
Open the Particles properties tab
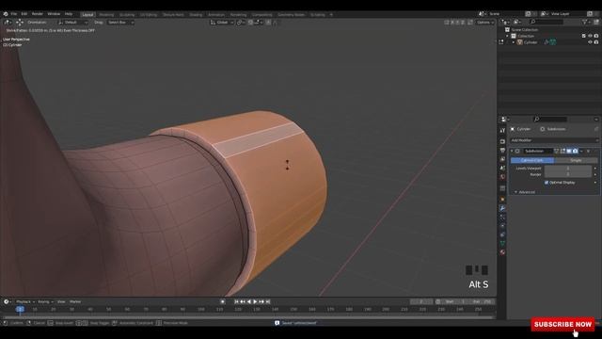pos(502,218)
